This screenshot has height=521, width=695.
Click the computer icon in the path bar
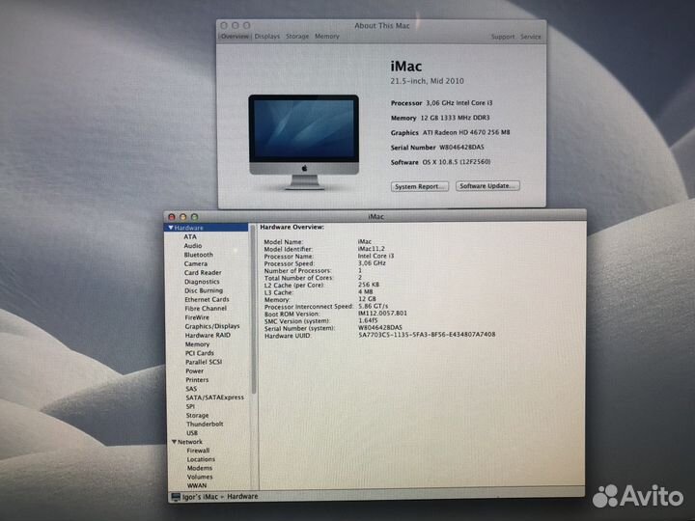[176, 497]
